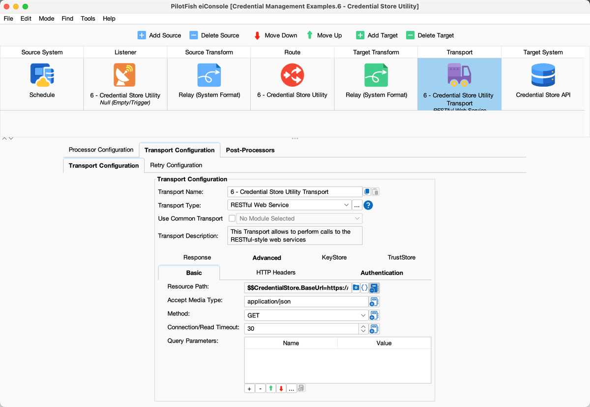590x407 pixels.
Task: Select the KeyStore tab
Action: pyautogui.click(x=334, y=258)
